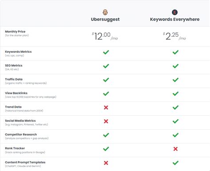This screenshot has width=210, height=171.
Task: Click the Traffic Data row label
Action: 14,79
